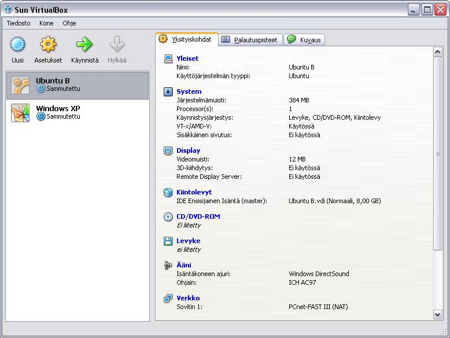Open the Ääni settings link
The width and height of the screenshot is (450, 338).
point(184,264)
